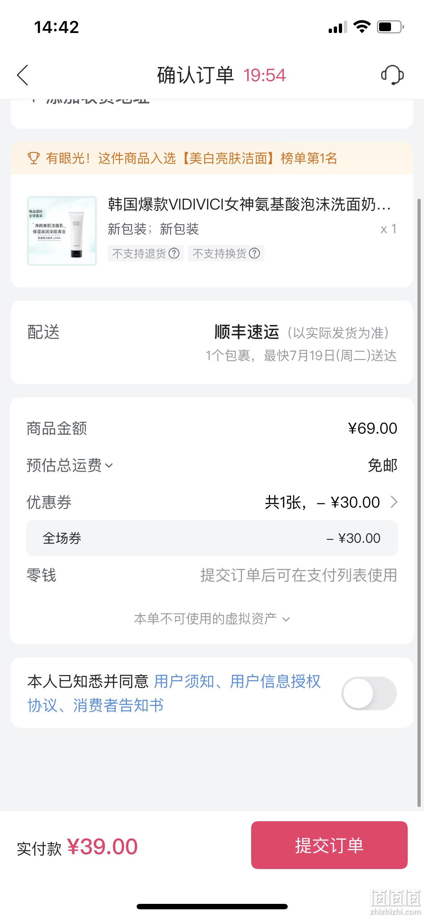424x918 pixels.
Task: Open the 用户须知 link
Action: [x=184, y=681]
